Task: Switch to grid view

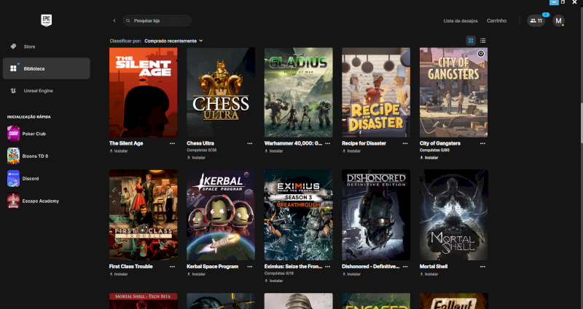Action: click(471, 41)
